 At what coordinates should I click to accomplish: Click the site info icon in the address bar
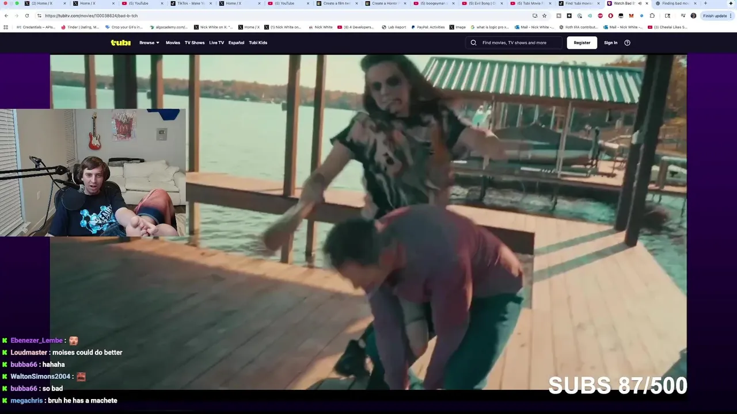click(39, 16)
